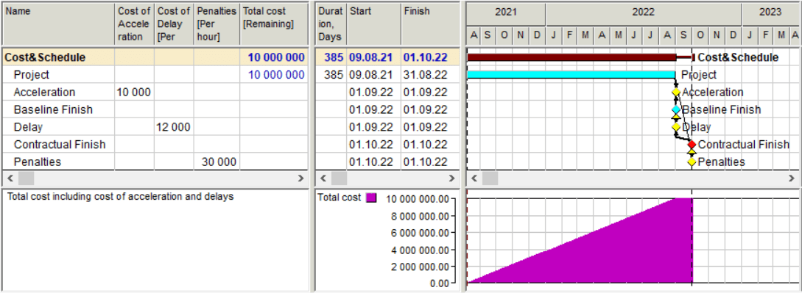Click the Total cost [Remaining] column header

pos(274,24)
